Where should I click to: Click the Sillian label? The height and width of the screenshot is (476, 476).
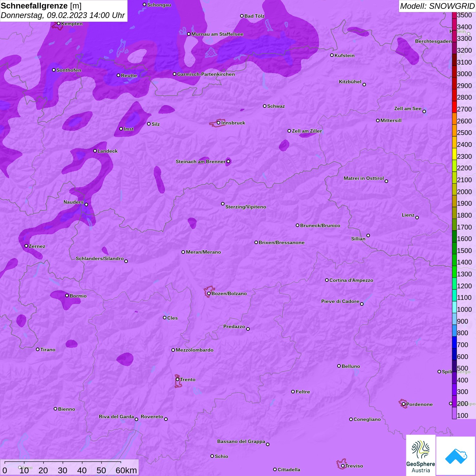click(358, 239)
